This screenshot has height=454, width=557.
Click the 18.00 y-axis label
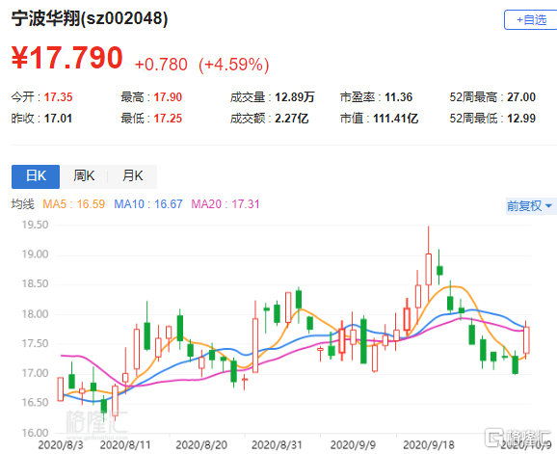point(35,314)
